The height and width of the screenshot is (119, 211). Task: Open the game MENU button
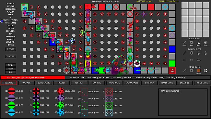point(10,65)
